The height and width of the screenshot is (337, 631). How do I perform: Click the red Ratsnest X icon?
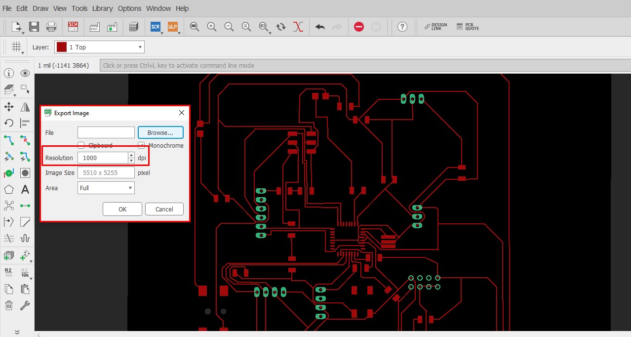click(298, 27)
